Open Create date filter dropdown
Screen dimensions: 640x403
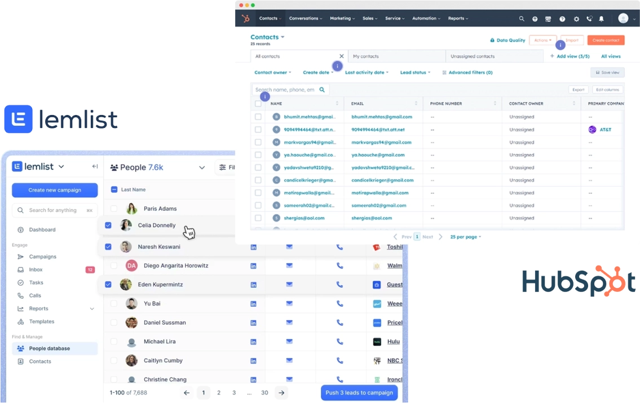pyautogui.click(x=318, y=73)
